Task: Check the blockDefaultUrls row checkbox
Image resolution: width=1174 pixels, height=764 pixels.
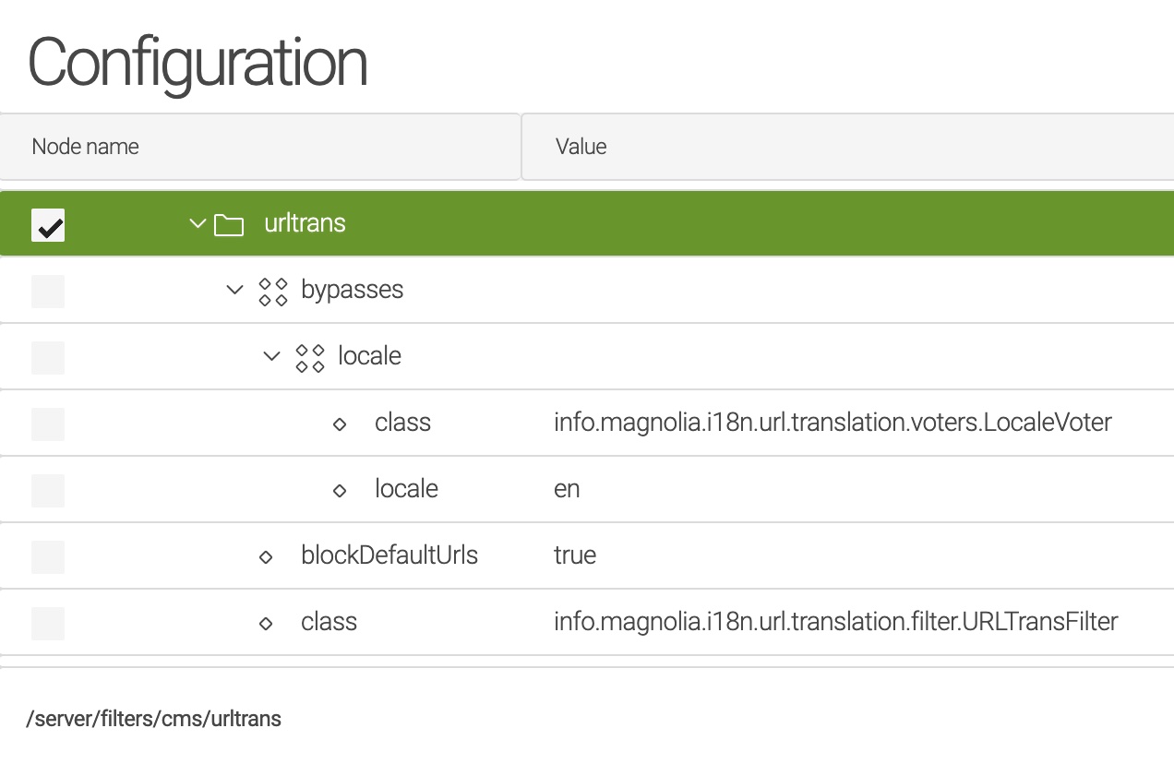Action: (47, 556)
